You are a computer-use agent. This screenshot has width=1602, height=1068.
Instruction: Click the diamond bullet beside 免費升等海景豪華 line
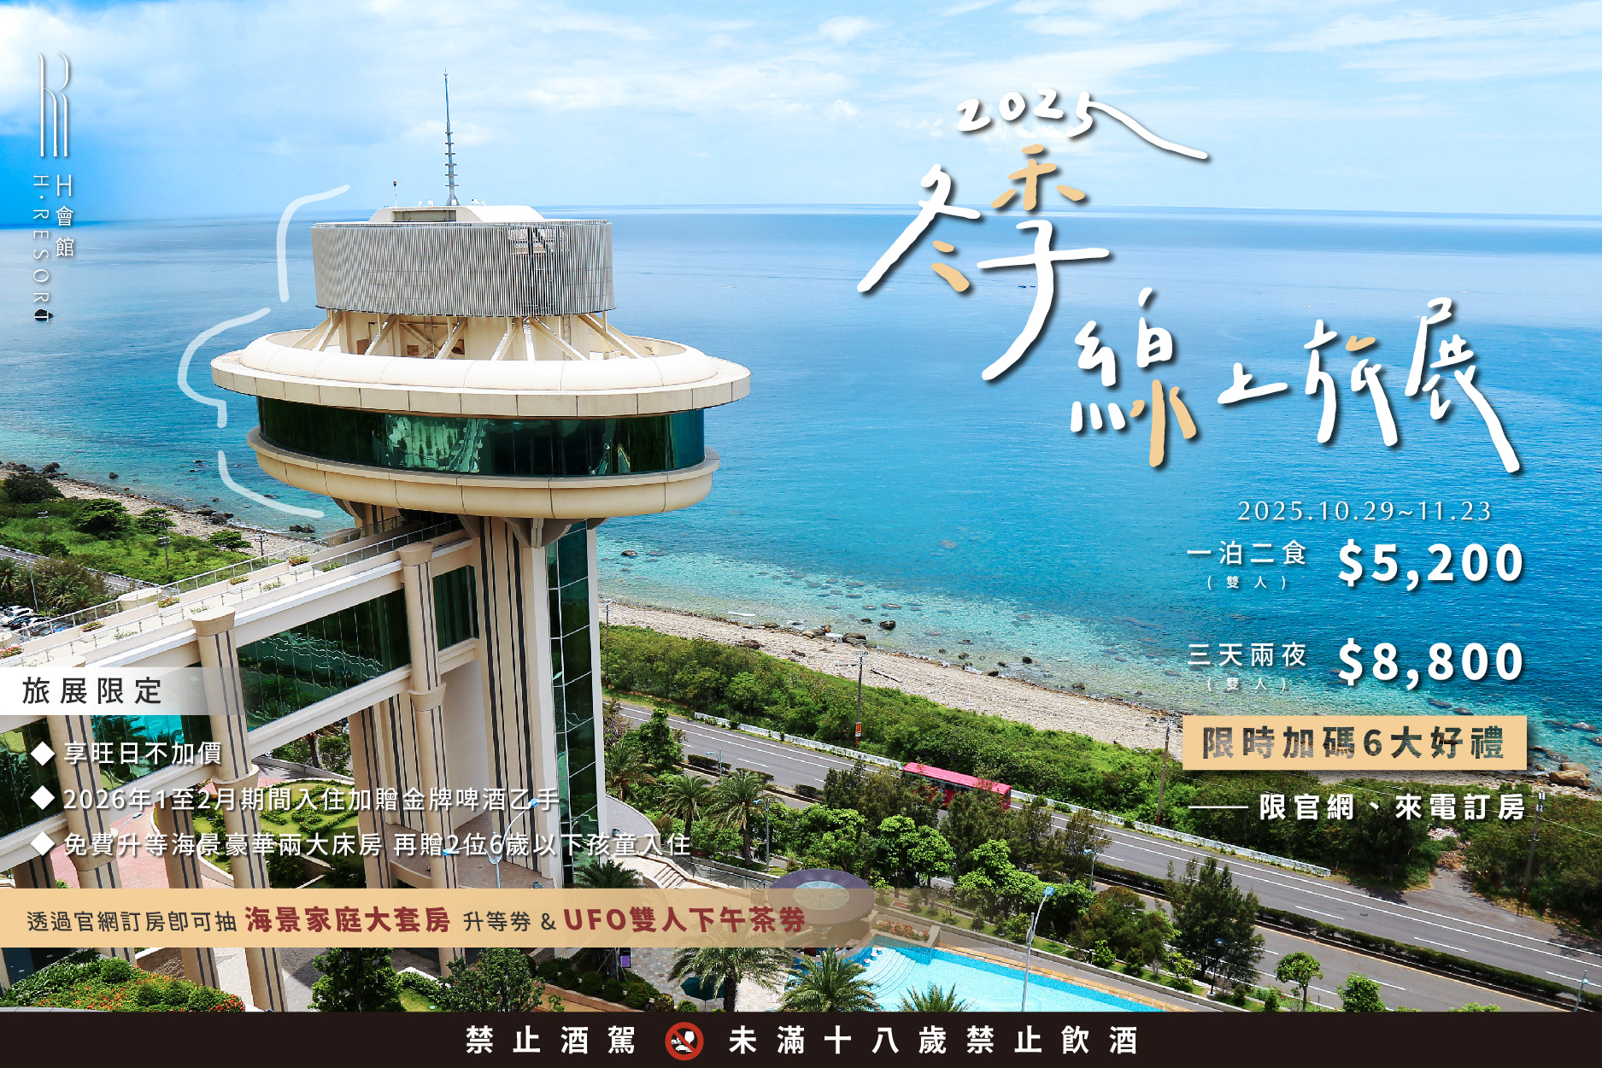pos(42,844)
